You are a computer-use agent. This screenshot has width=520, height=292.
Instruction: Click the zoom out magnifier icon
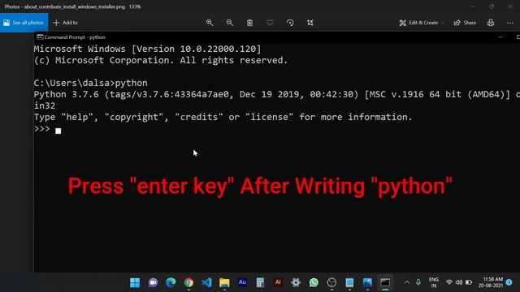click(x=229, y=23)
